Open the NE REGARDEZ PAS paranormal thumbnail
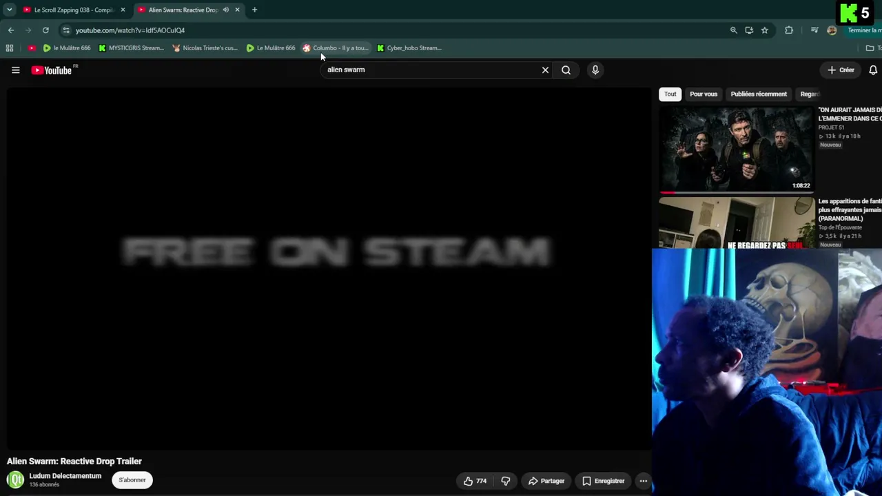 (737, 223)
